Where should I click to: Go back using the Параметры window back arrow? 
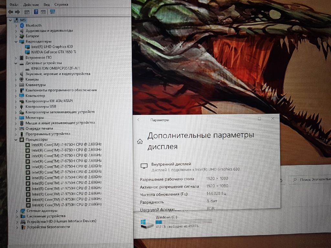pyautogui.click(x=139, y=120)
